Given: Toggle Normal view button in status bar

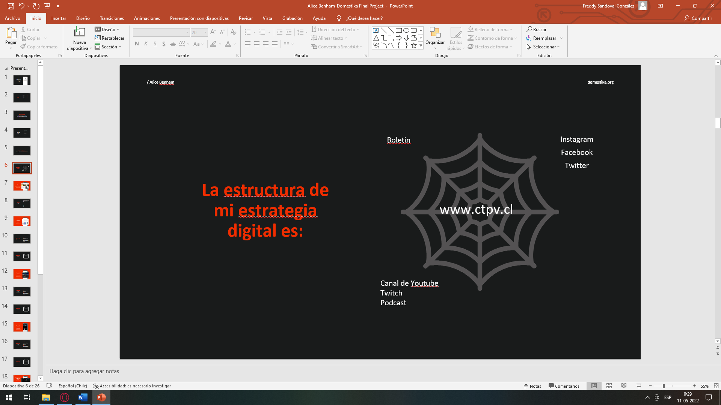Looking at the screenshot, I should (594, 386).
